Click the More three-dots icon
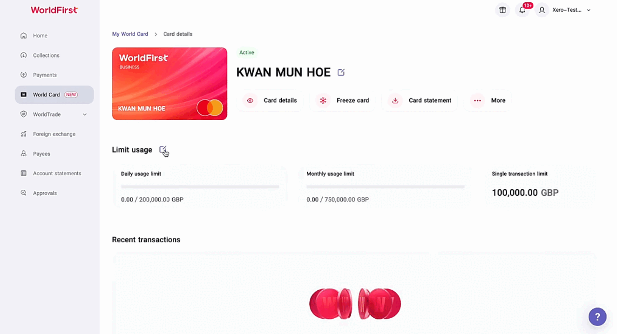Viewport: 617px width, 334px height. (x=477, y=100)
